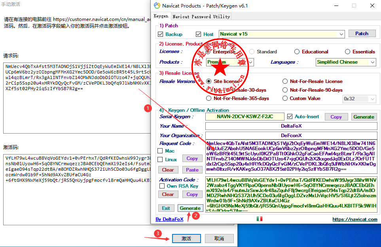Click the Serial Keygen field with NAVN-2DCV-KSWZ-F2JC
381x247 pixels.
(x=245, y=117)
